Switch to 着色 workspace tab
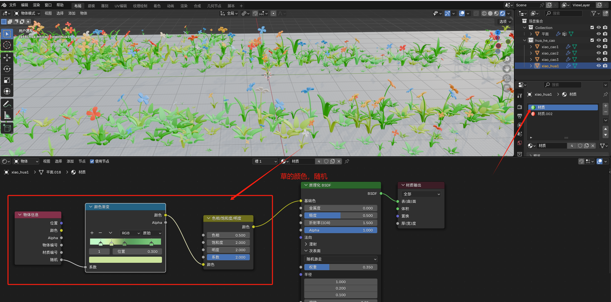The height and width of the screenshot is (302, 611). [157, 6]
